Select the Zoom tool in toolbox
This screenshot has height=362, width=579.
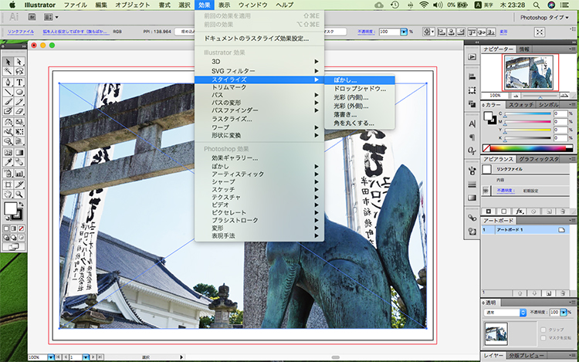point(19,193)
